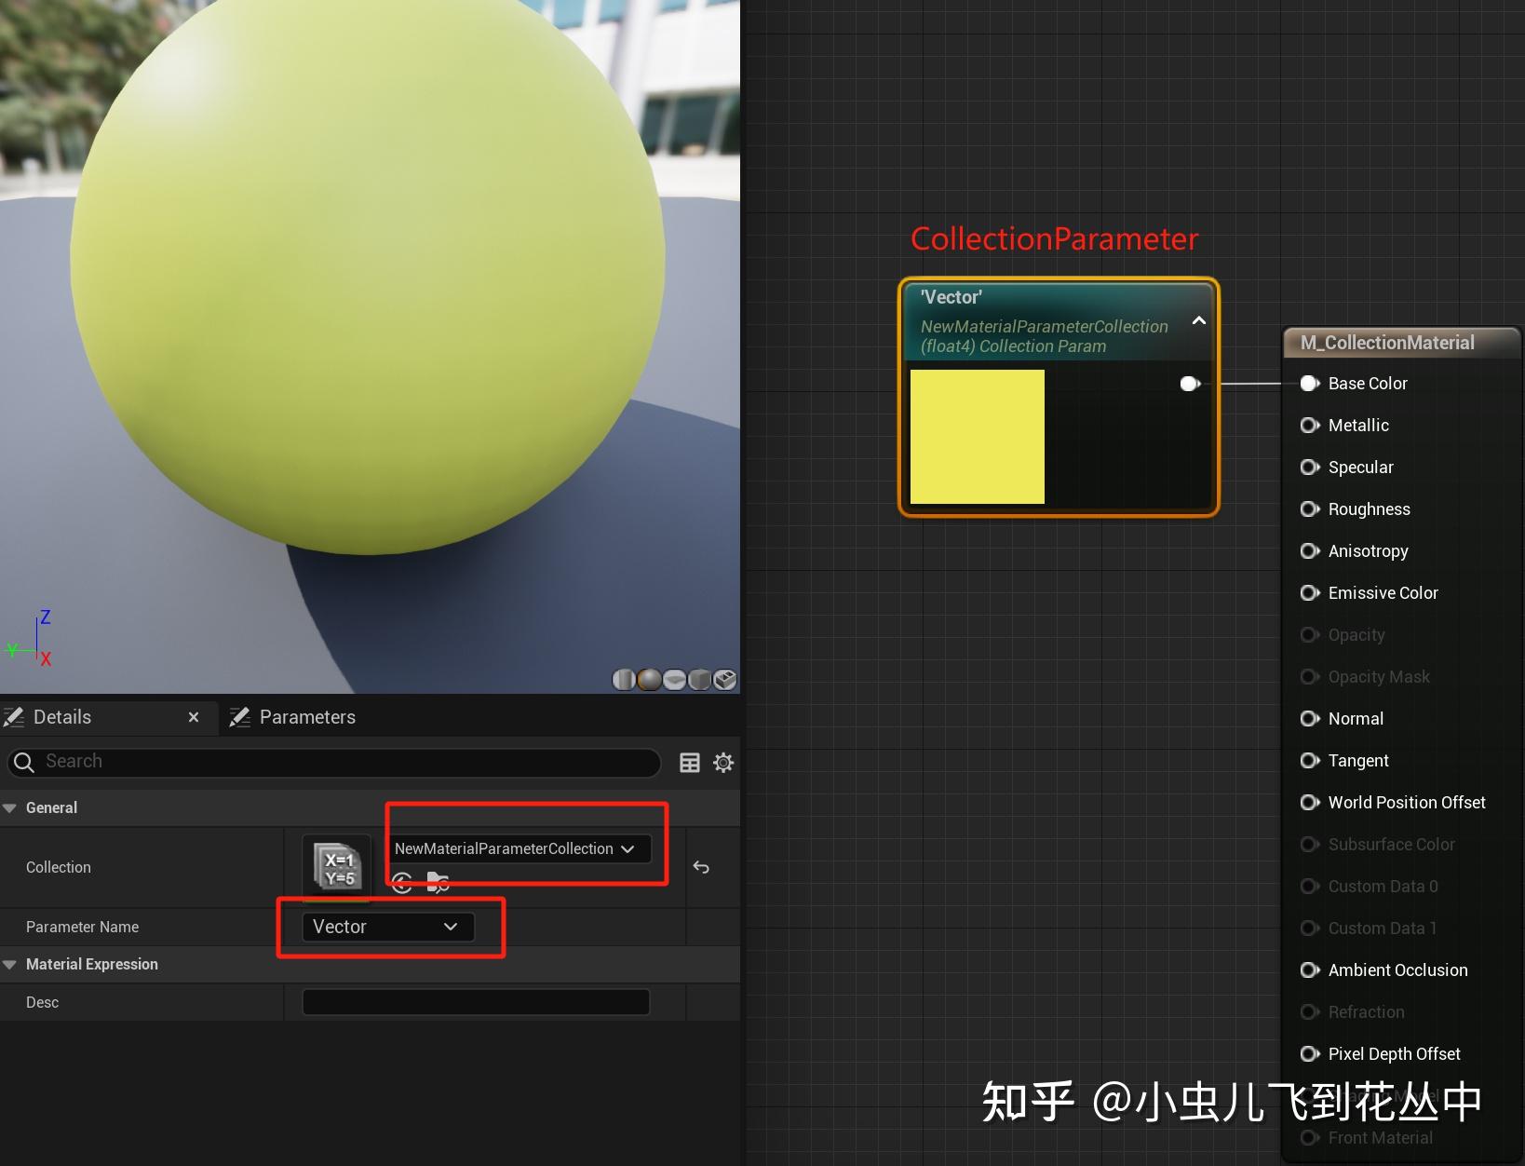
Task: Select the cylinder preview mesh icon
Action: coord(623,680)
